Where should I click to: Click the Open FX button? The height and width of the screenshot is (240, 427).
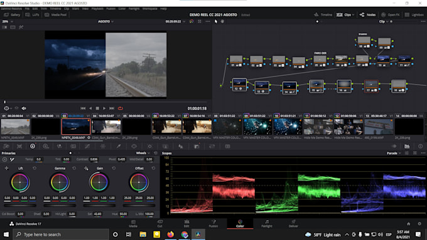pyautogui.click(x=391, y=14)
